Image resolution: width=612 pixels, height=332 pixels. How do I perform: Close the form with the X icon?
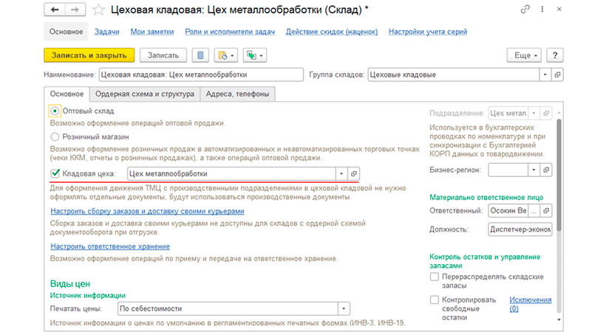[x=560, y=9]
